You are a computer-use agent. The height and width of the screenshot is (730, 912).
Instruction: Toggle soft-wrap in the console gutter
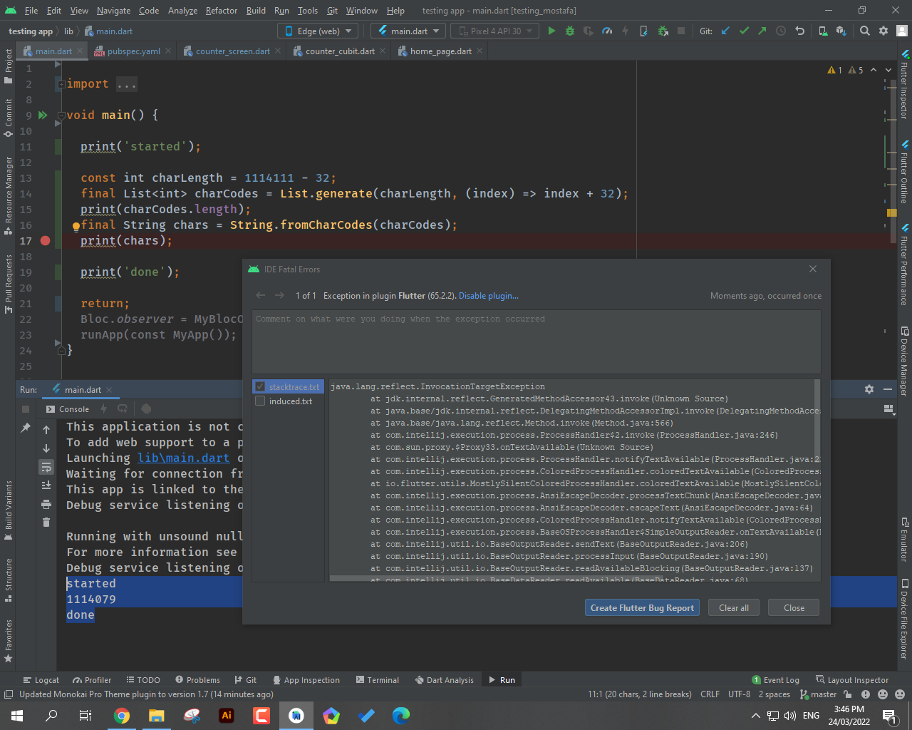pos(46,467)
